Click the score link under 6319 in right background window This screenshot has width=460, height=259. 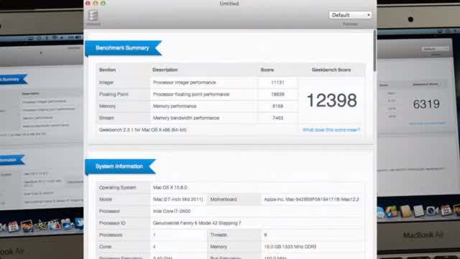[428, 123]
